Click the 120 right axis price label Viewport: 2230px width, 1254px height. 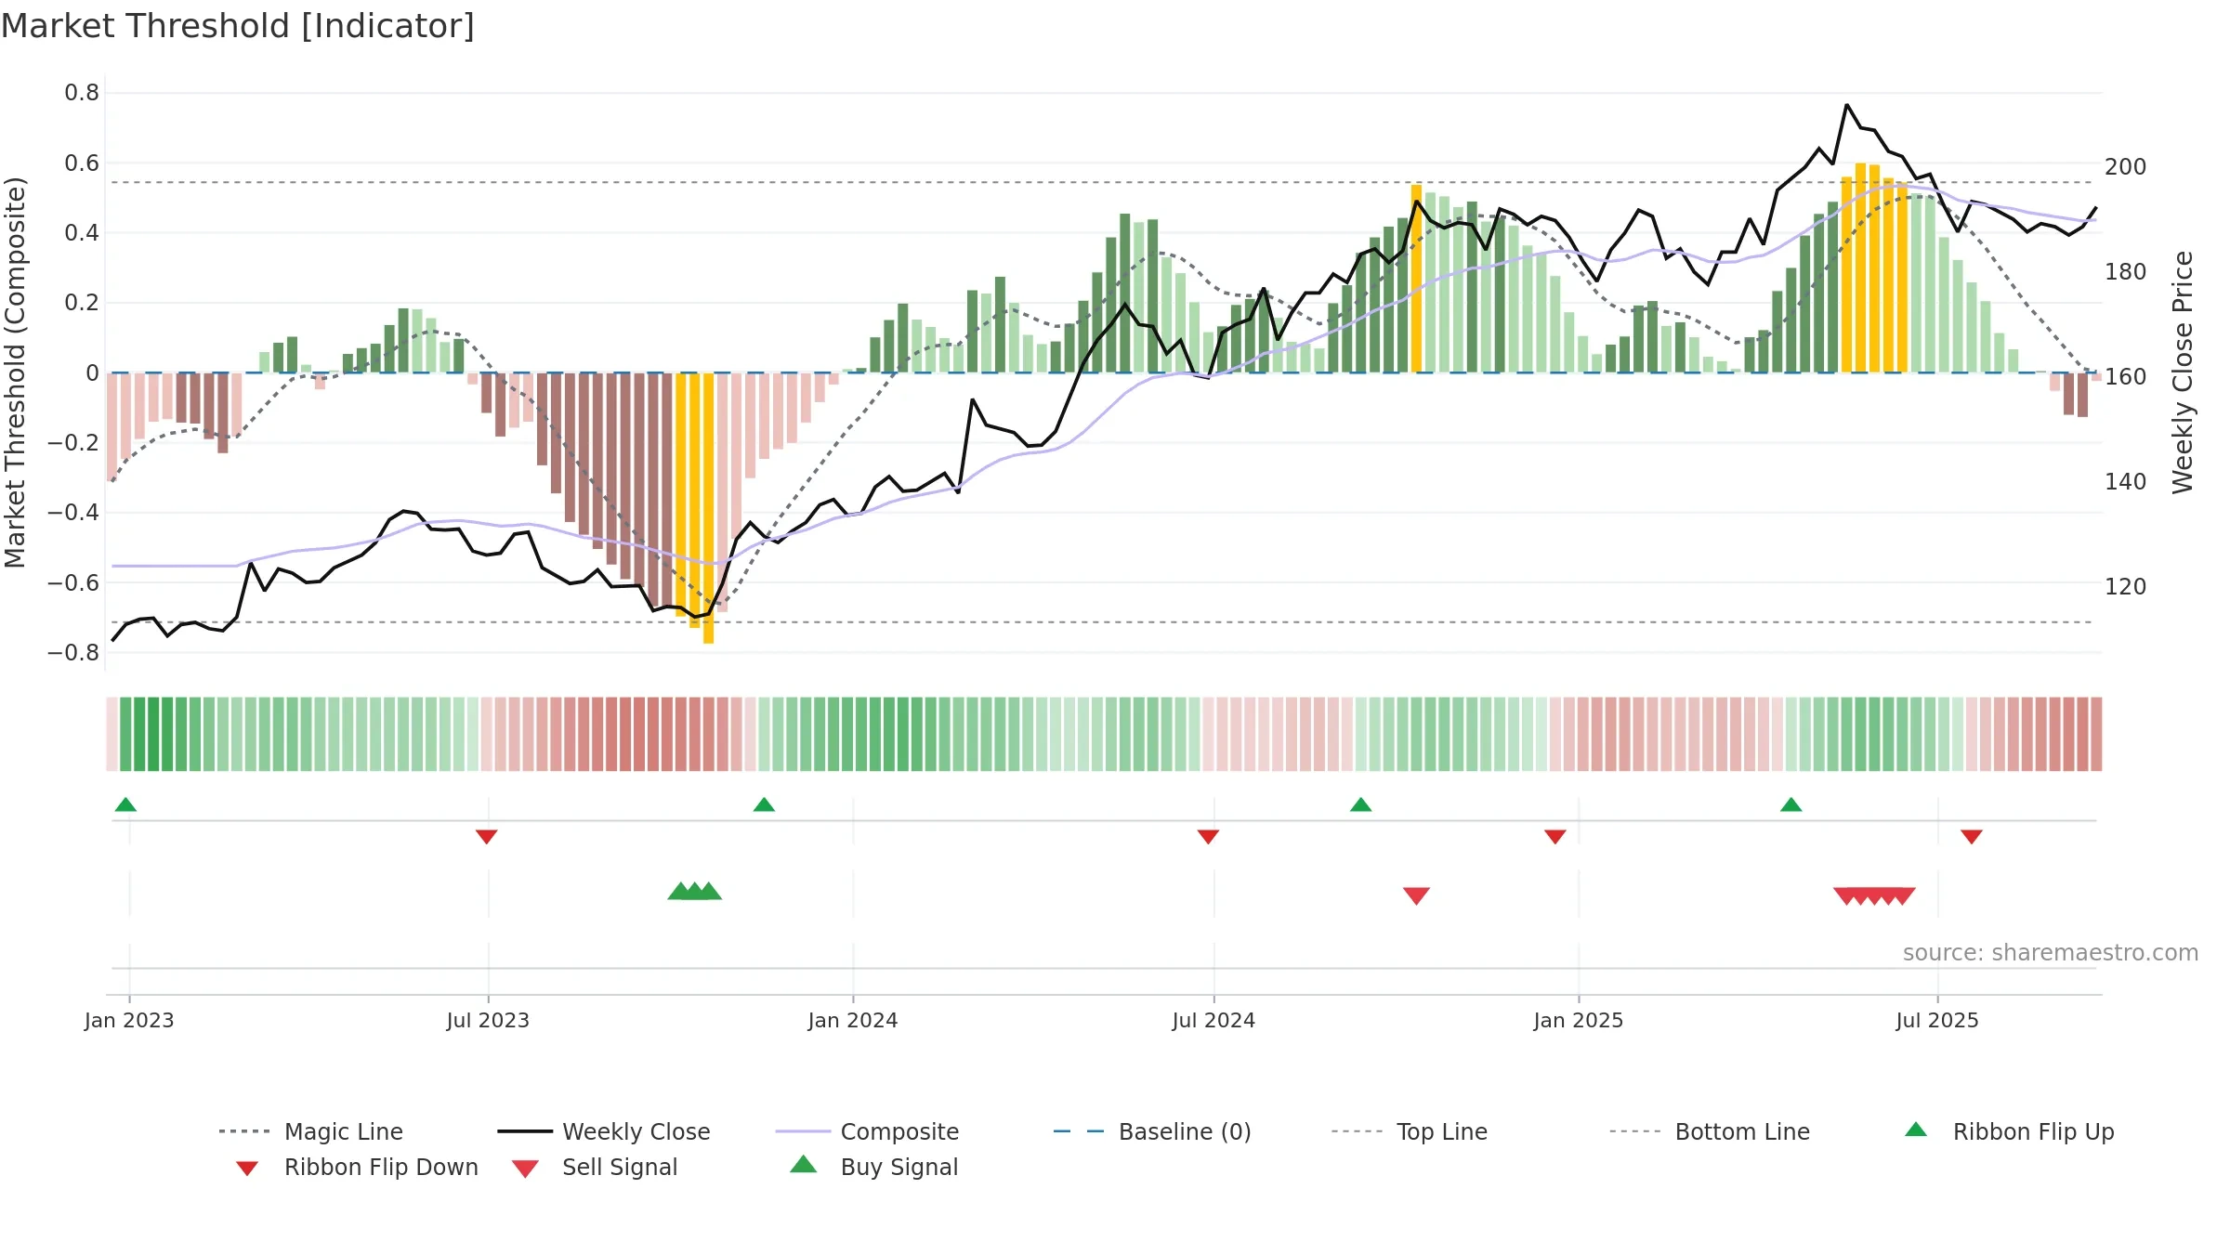point(2126,587)
